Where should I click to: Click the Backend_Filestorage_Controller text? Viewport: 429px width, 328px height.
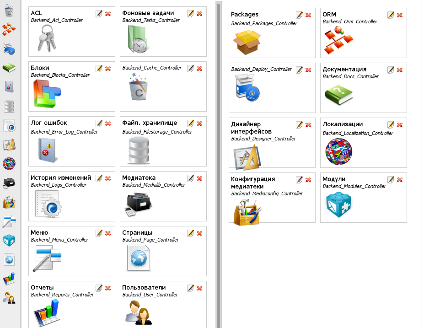pyautogui.click(x=157, y=132)
